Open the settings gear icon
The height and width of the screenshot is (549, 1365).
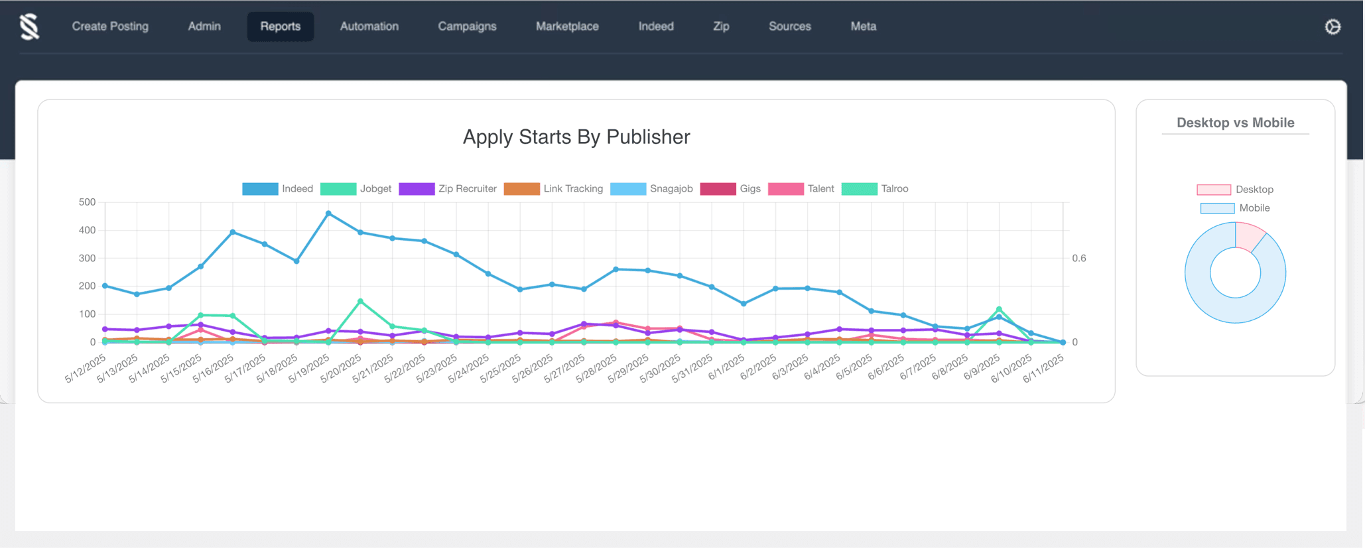[1332, 27]
